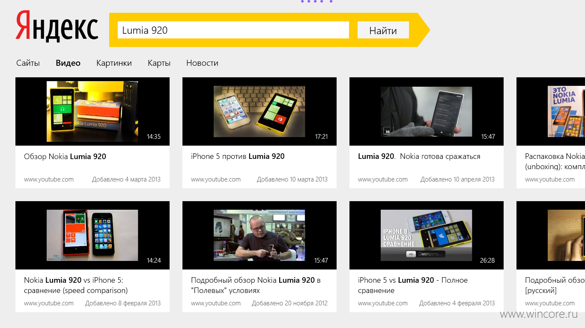Click the Lumia 920 search field
The width and height of the screenshot is (585, 328).
tap(233, 30)
